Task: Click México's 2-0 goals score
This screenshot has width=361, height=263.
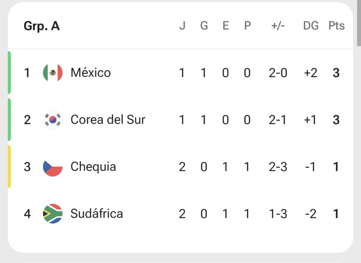Action: point(278,73)
